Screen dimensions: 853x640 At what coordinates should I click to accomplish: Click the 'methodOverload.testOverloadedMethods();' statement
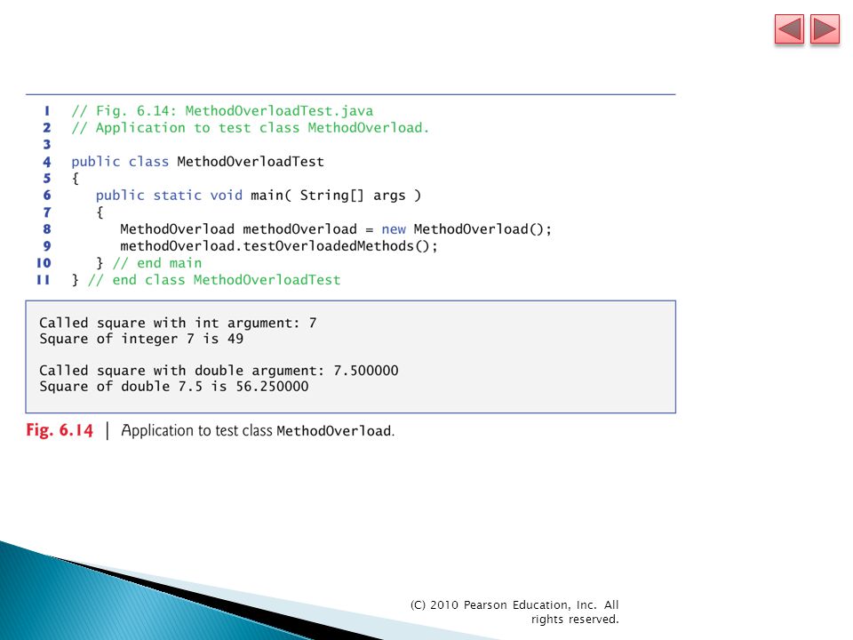click(278, 246)
